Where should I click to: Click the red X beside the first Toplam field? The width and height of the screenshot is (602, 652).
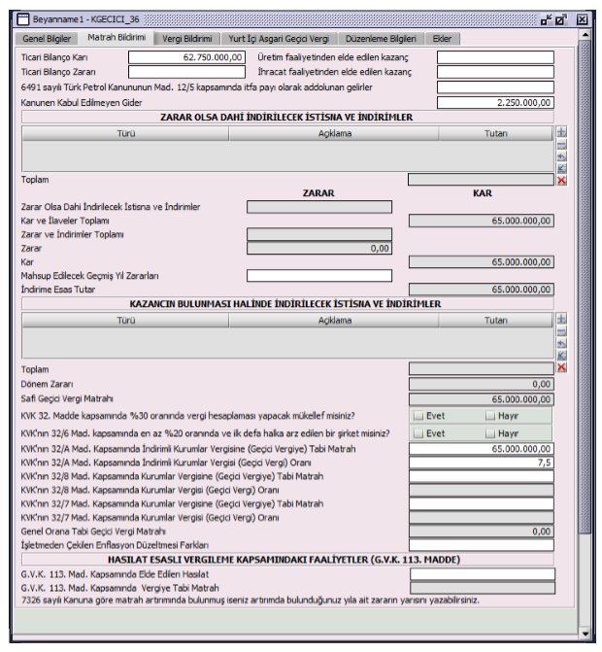[561, 180]
